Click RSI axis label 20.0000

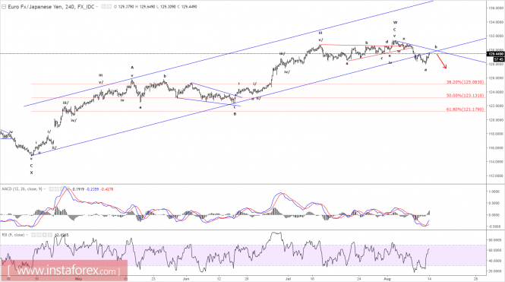tap(496, 271)
